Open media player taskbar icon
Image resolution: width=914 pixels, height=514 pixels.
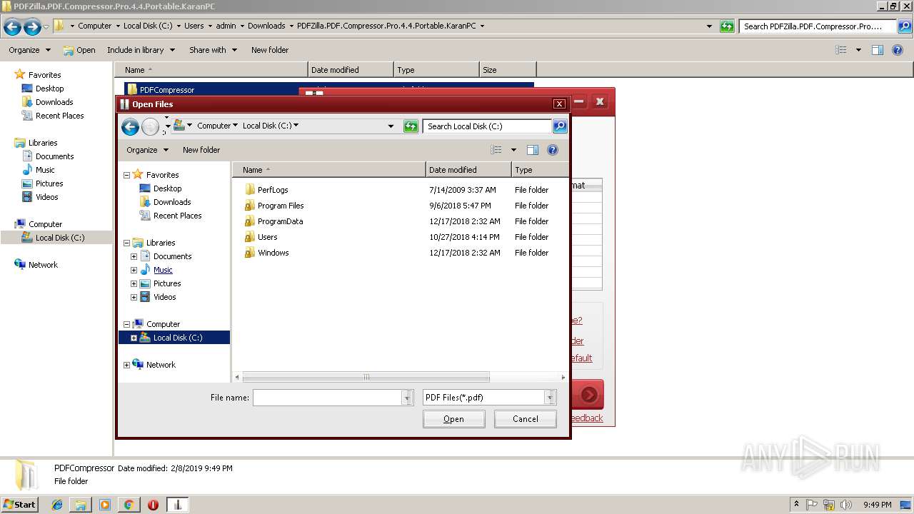point(105,505)
